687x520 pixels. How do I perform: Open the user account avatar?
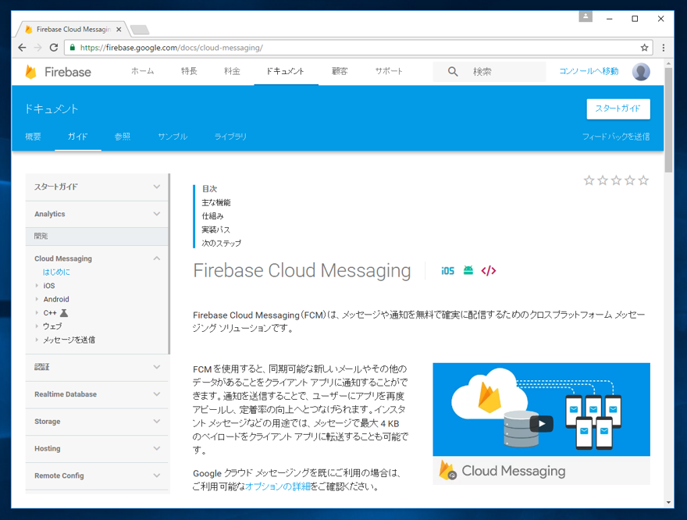641,71
